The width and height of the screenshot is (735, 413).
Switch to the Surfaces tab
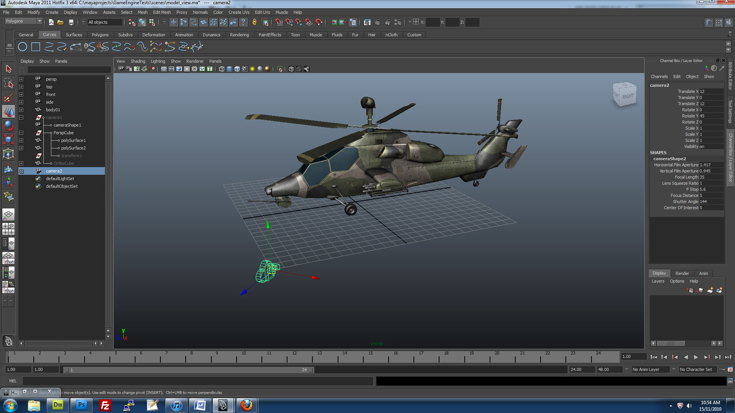73,34
